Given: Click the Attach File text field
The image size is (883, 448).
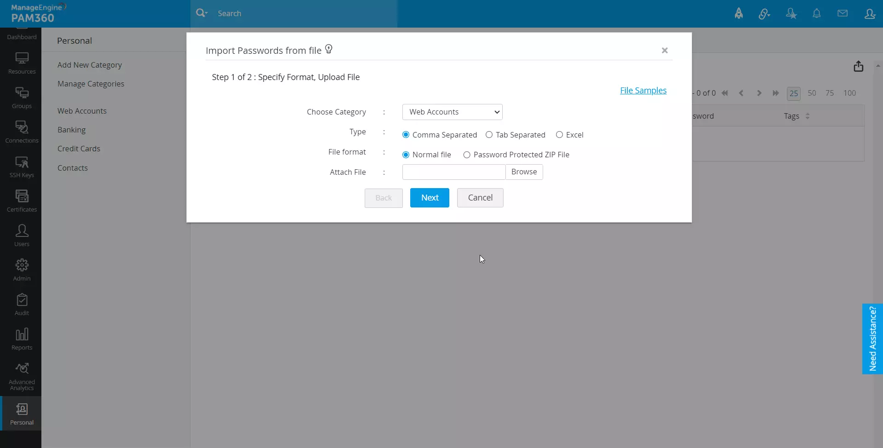Looking at the screenshot, I should tap(454, 172).
